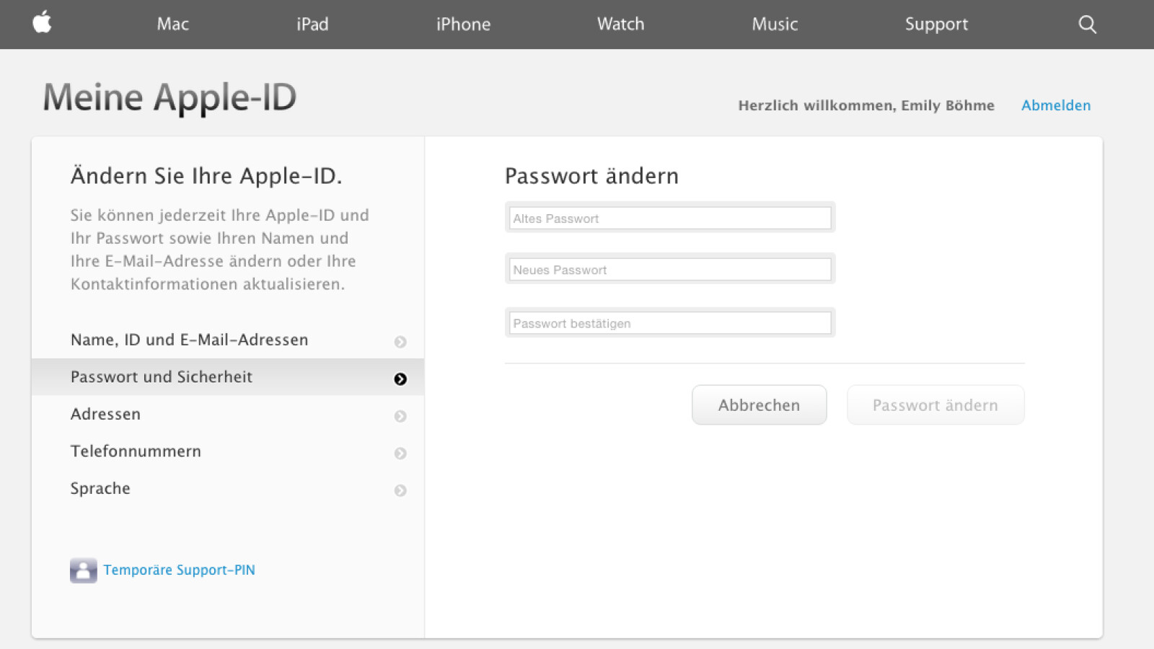This screenshot has height=649, width=1154.
Task: Click the Meine Apple-ID heading
Action: coord(169,97)
